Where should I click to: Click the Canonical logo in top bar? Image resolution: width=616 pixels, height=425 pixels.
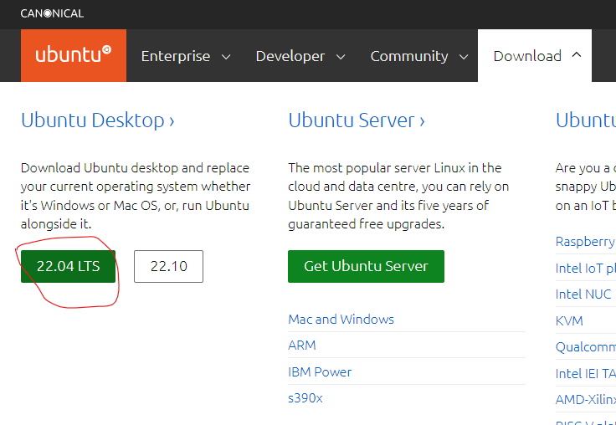click(x=52, y=13)
